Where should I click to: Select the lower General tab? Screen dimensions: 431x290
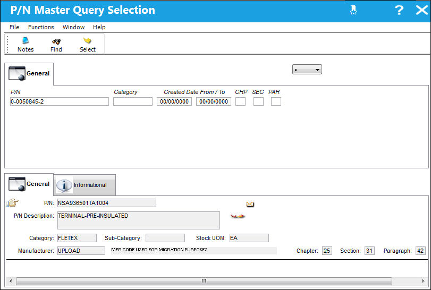pos(29,184)
